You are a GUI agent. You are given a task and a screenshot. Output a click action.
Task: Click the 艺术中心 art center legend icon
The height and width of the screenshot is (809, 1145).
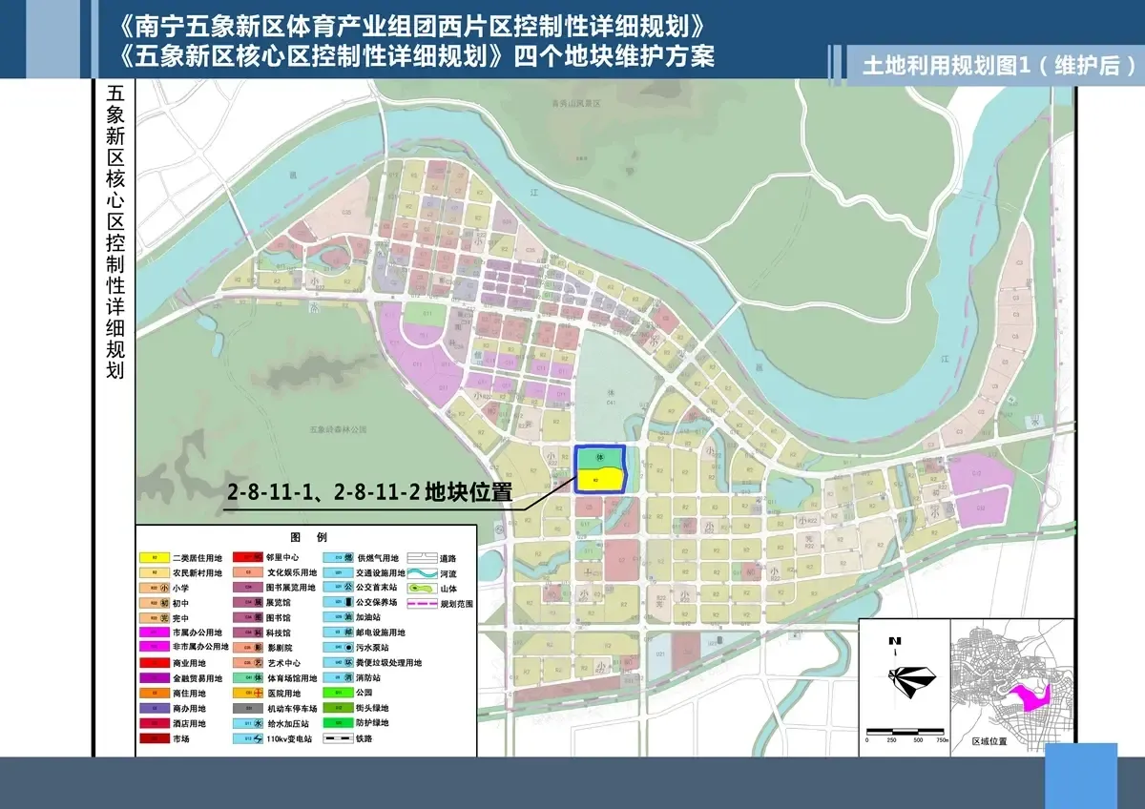coord(258,663)
